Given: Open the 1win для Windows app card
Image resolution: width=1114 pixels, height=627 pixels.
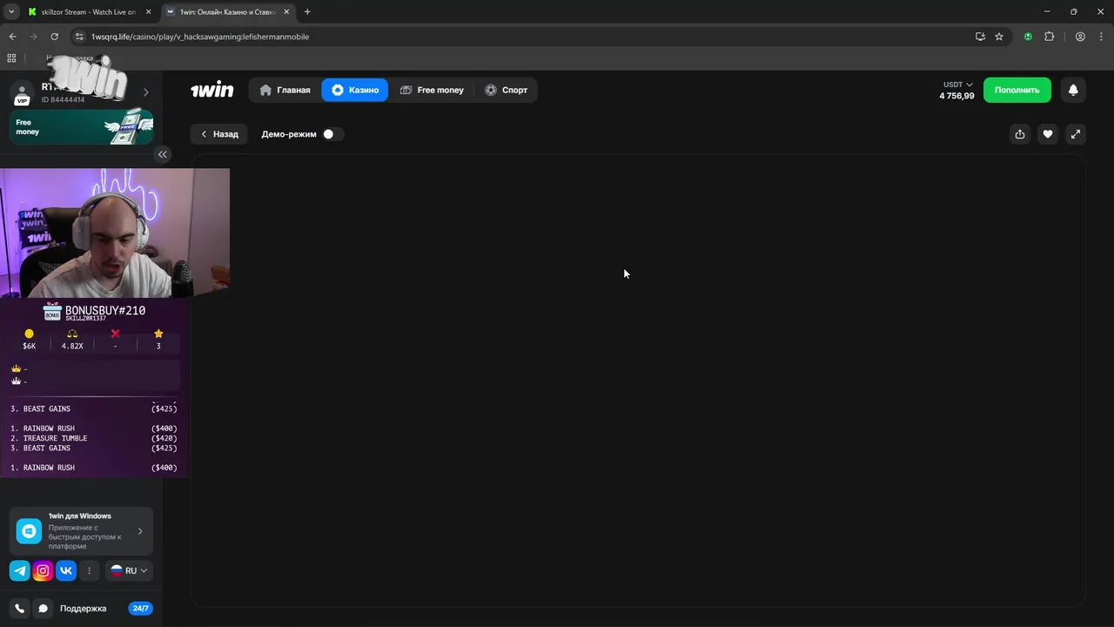Looking at the screenshot, I should [81, 531].
